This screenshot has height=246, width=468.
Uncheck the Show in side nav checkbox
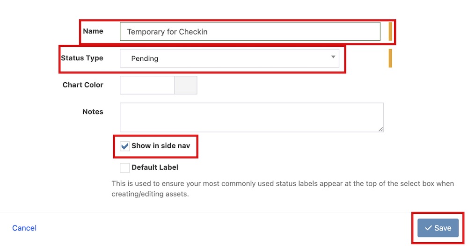[x=125, y=146]
